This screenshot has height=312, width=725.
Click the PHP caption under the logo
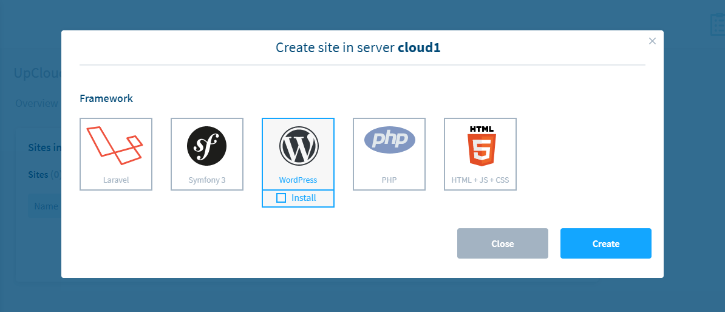click(389, 180)
